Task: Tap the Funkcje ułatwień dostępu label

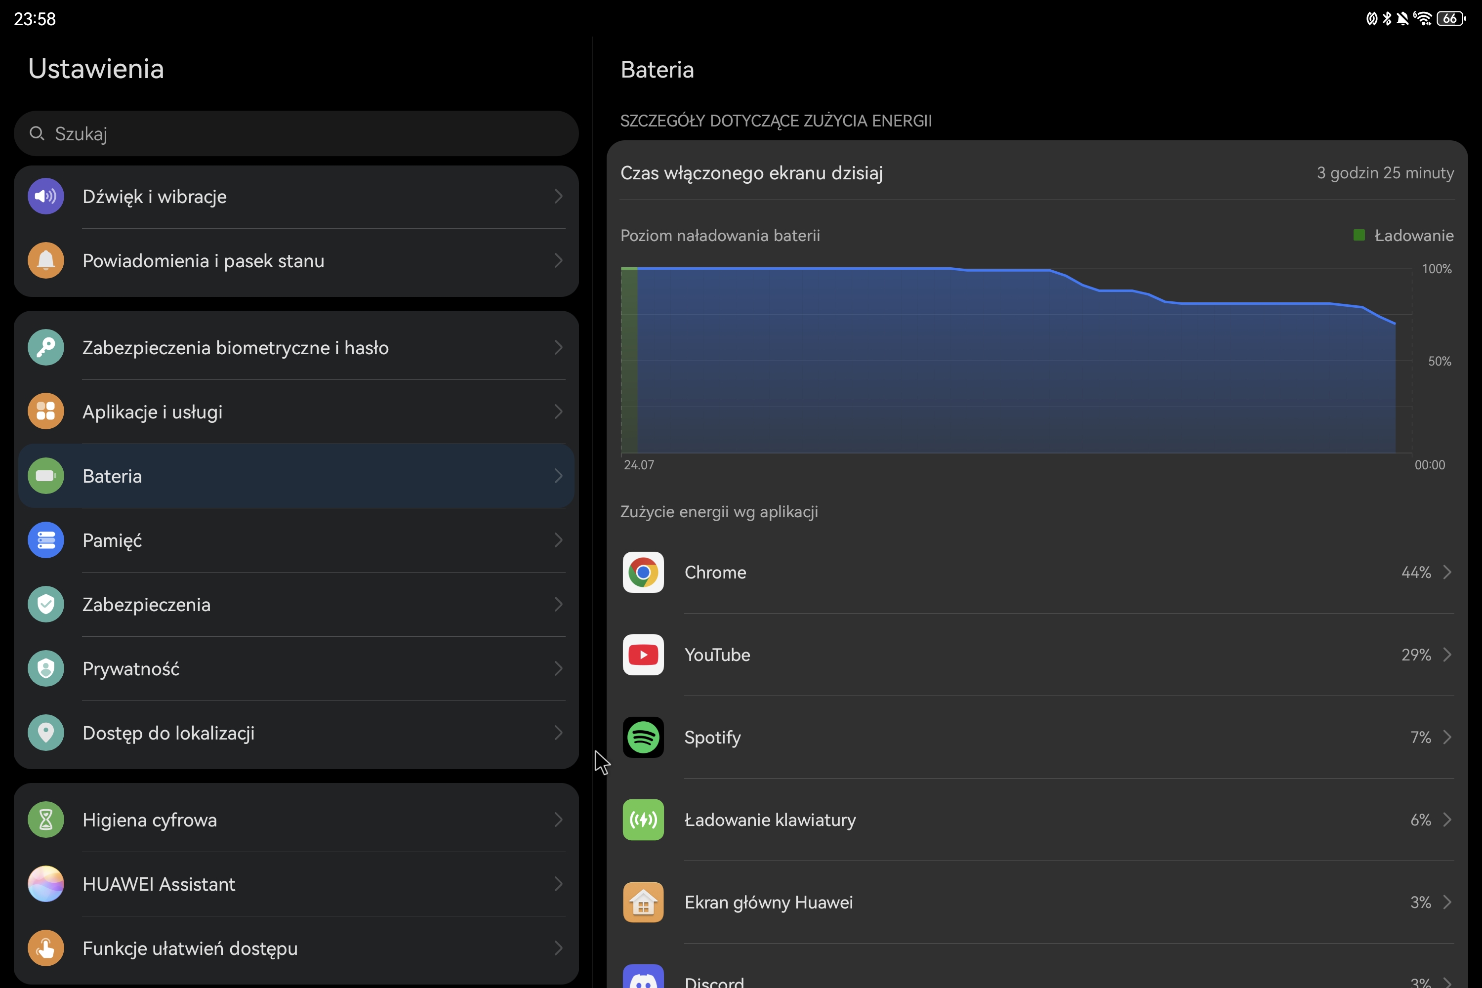Action: pos(190,949)
